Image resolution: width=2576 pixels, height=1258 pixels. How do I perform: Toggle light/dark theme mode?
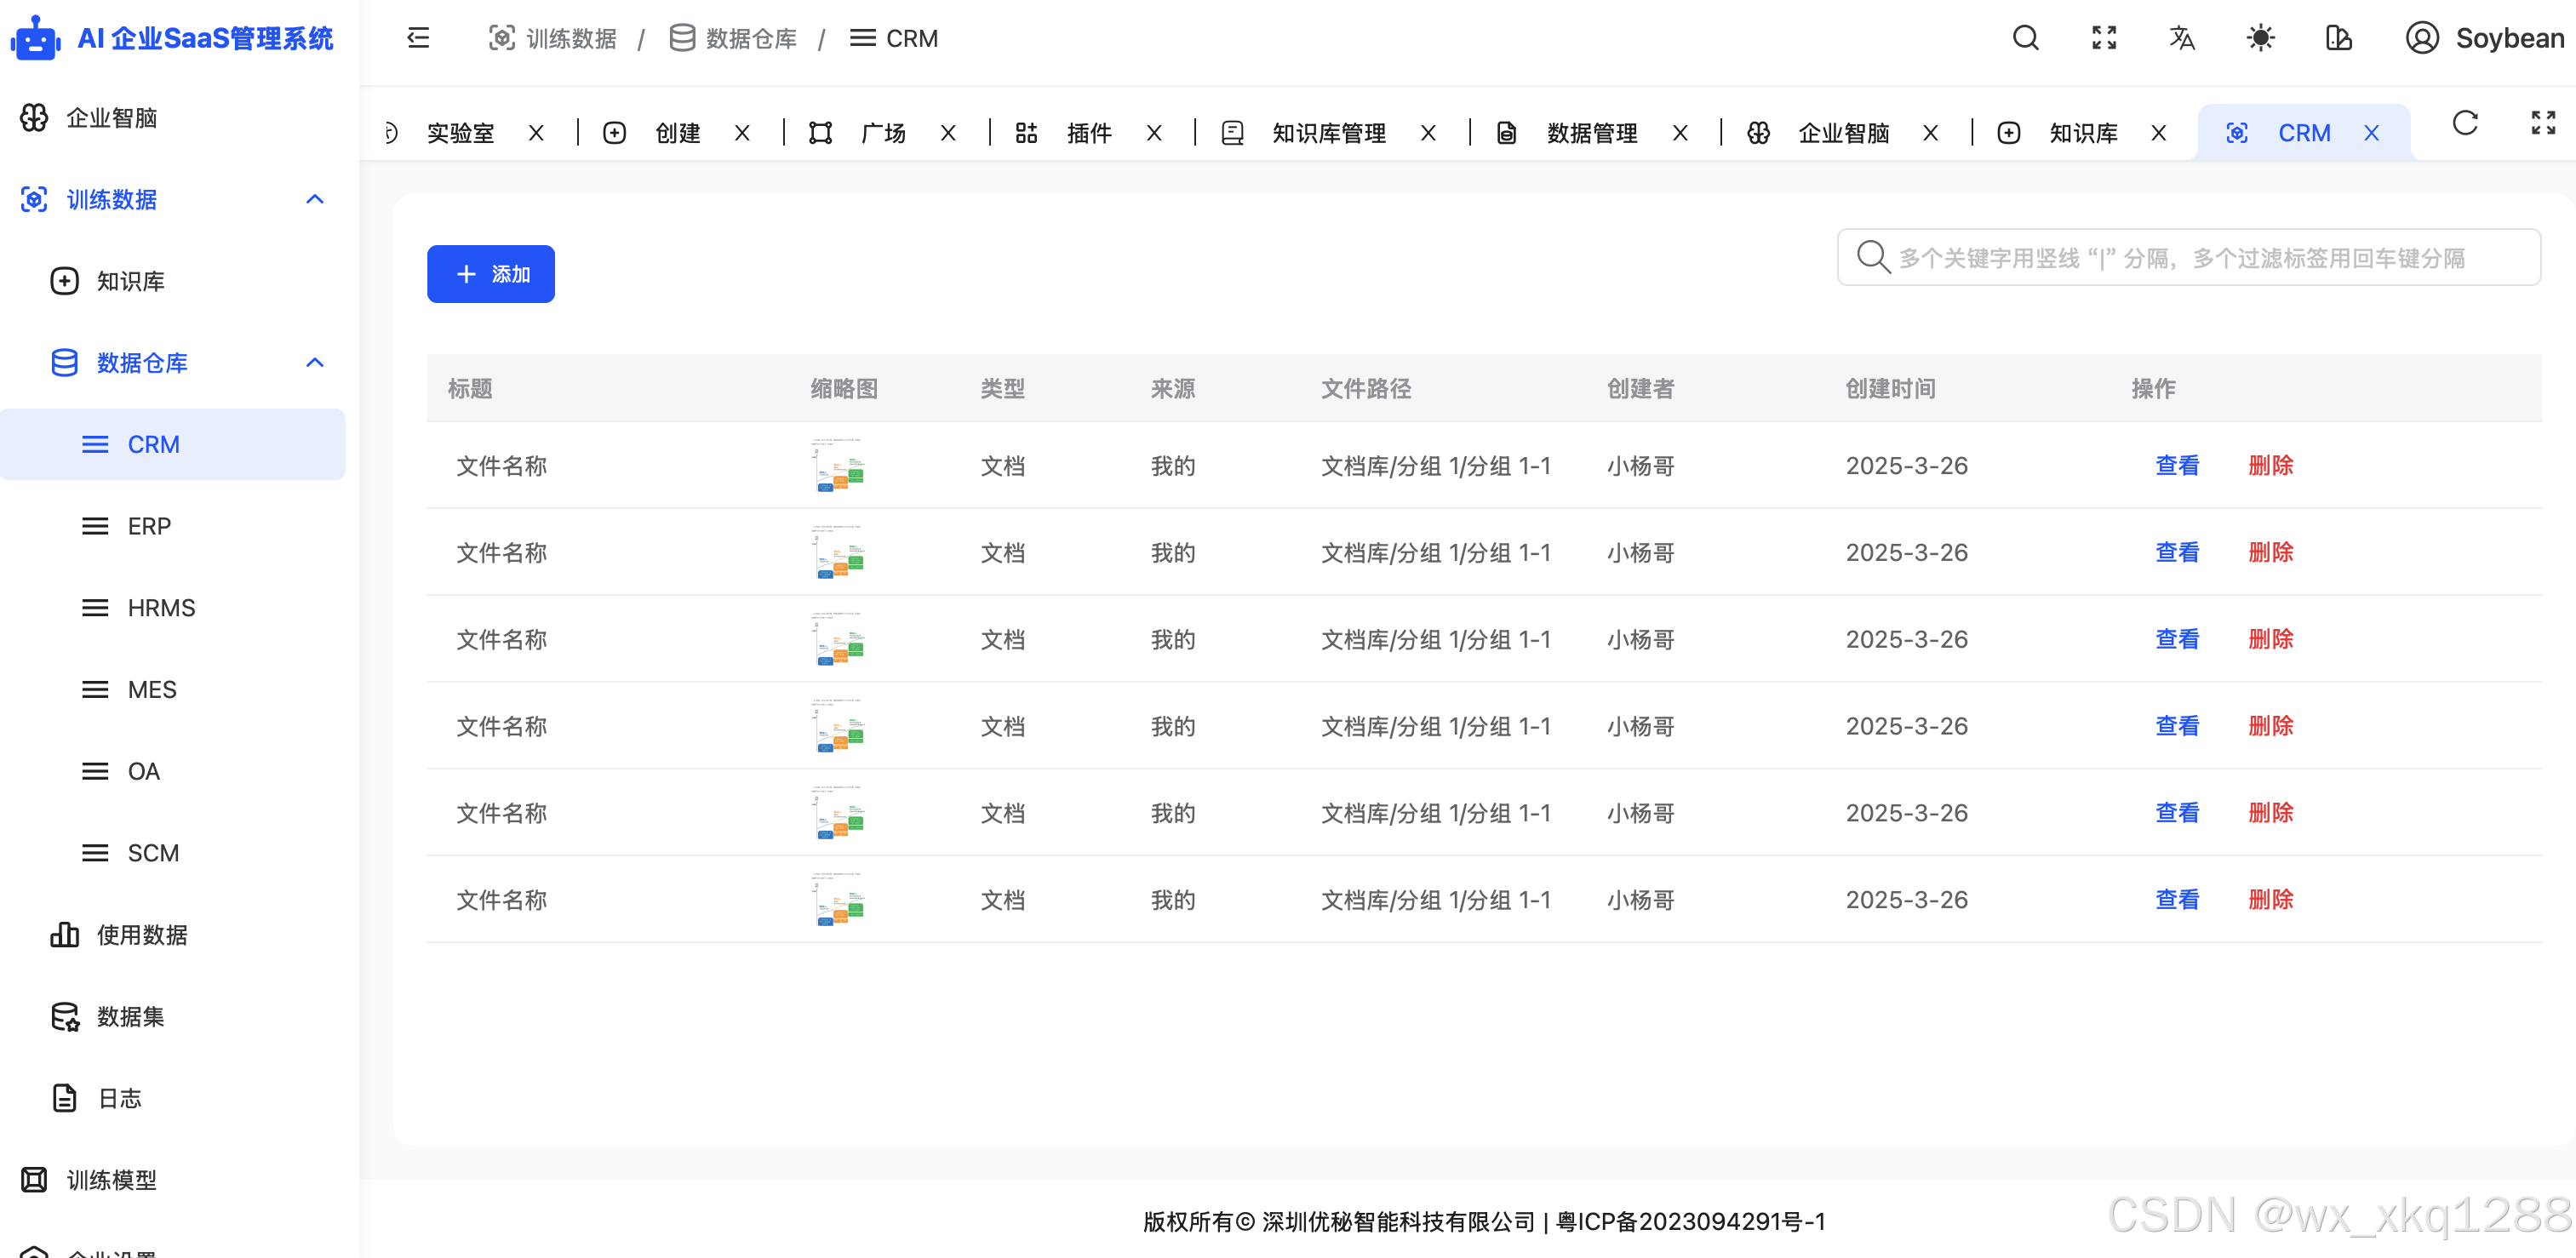(2260, 38)
